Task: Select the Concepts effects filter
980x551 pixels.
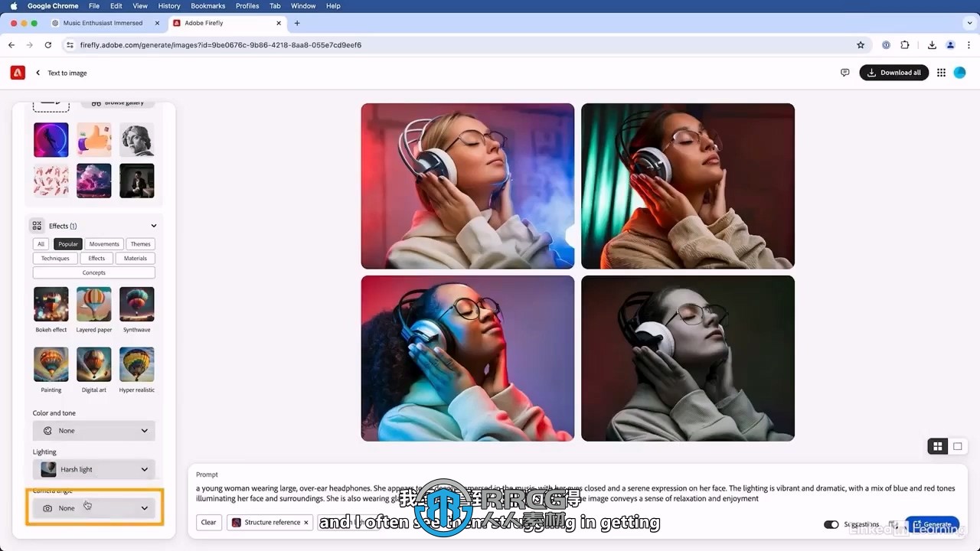Action: point(93,272)
